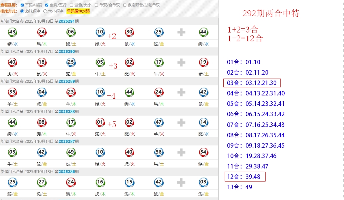Toggle the 家禽野兽/总和单双 checkbox

(x=125, y=5)
